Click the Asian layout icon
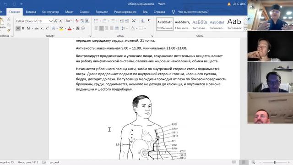293x165 pixels. (134, 21)
